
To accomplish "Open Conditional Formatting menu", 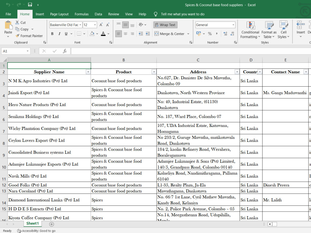I will coord(250,30).
